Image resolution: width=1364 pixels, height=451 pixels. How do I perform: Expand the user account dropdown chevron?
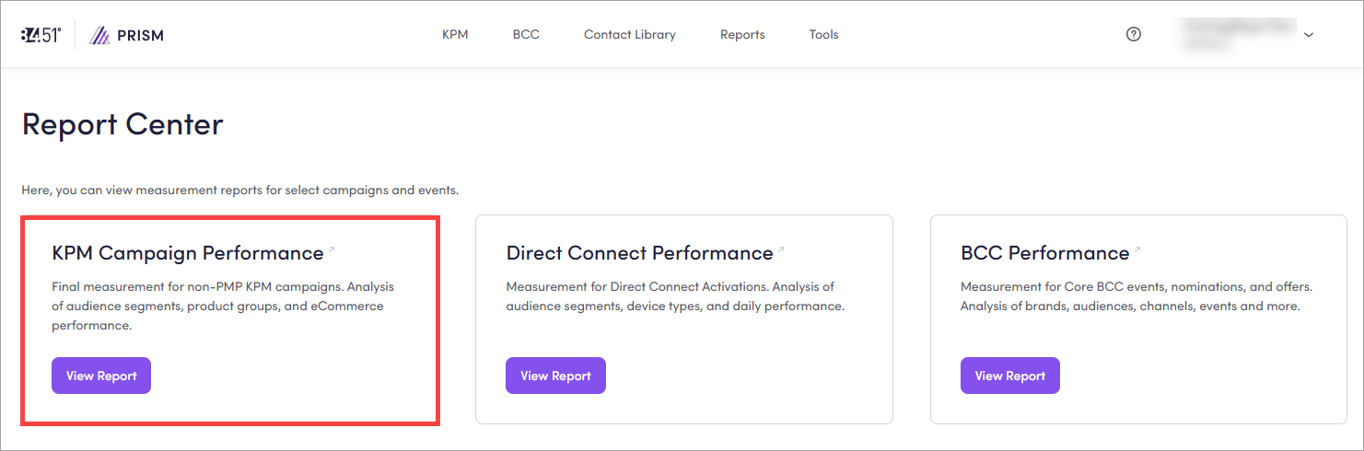click(1308, 35)
